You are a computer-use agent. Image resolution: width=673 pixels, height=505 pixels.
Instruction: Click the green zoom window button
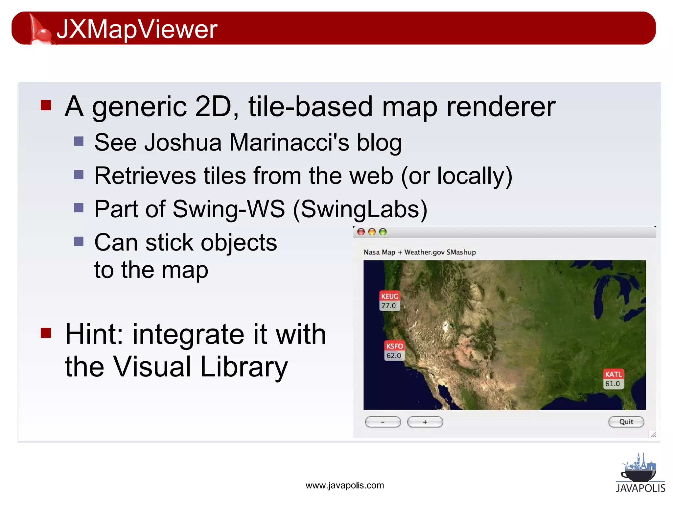383,232
